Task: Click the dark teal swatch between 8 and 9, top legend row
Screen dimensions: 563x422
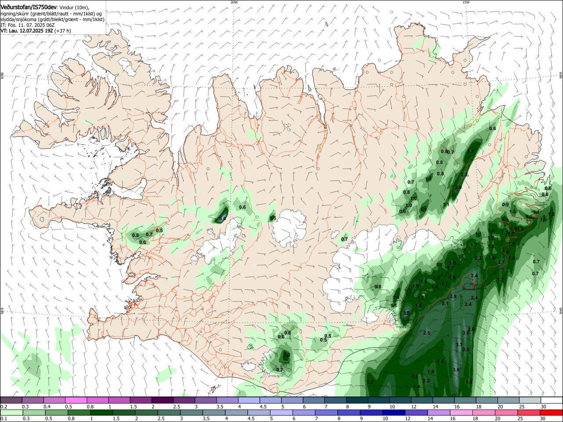Action: pos(357,400)
